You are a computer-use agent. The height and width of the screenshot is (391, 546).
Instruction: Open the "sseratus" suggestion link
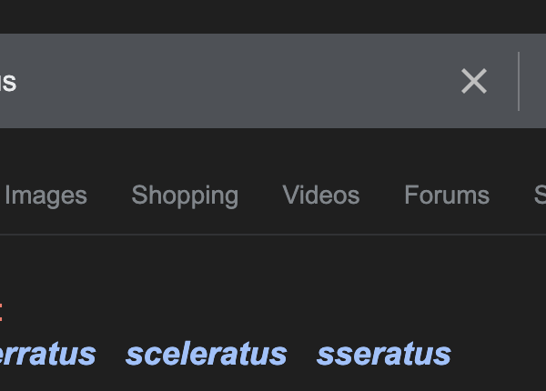click(x=383, y=354)
